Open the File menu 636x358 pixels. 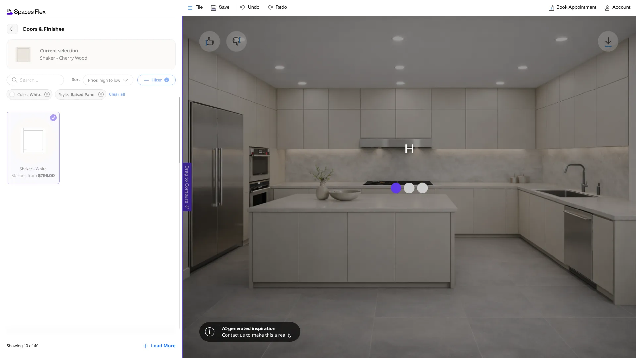(195, 7)
